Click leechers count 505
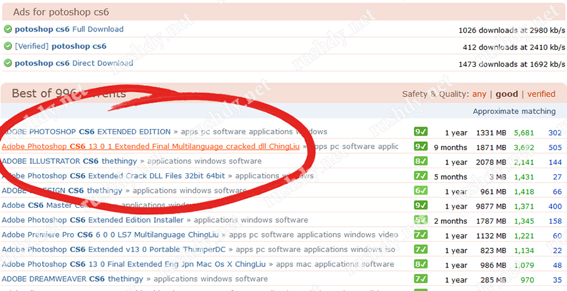 click(x=555, y=147)
